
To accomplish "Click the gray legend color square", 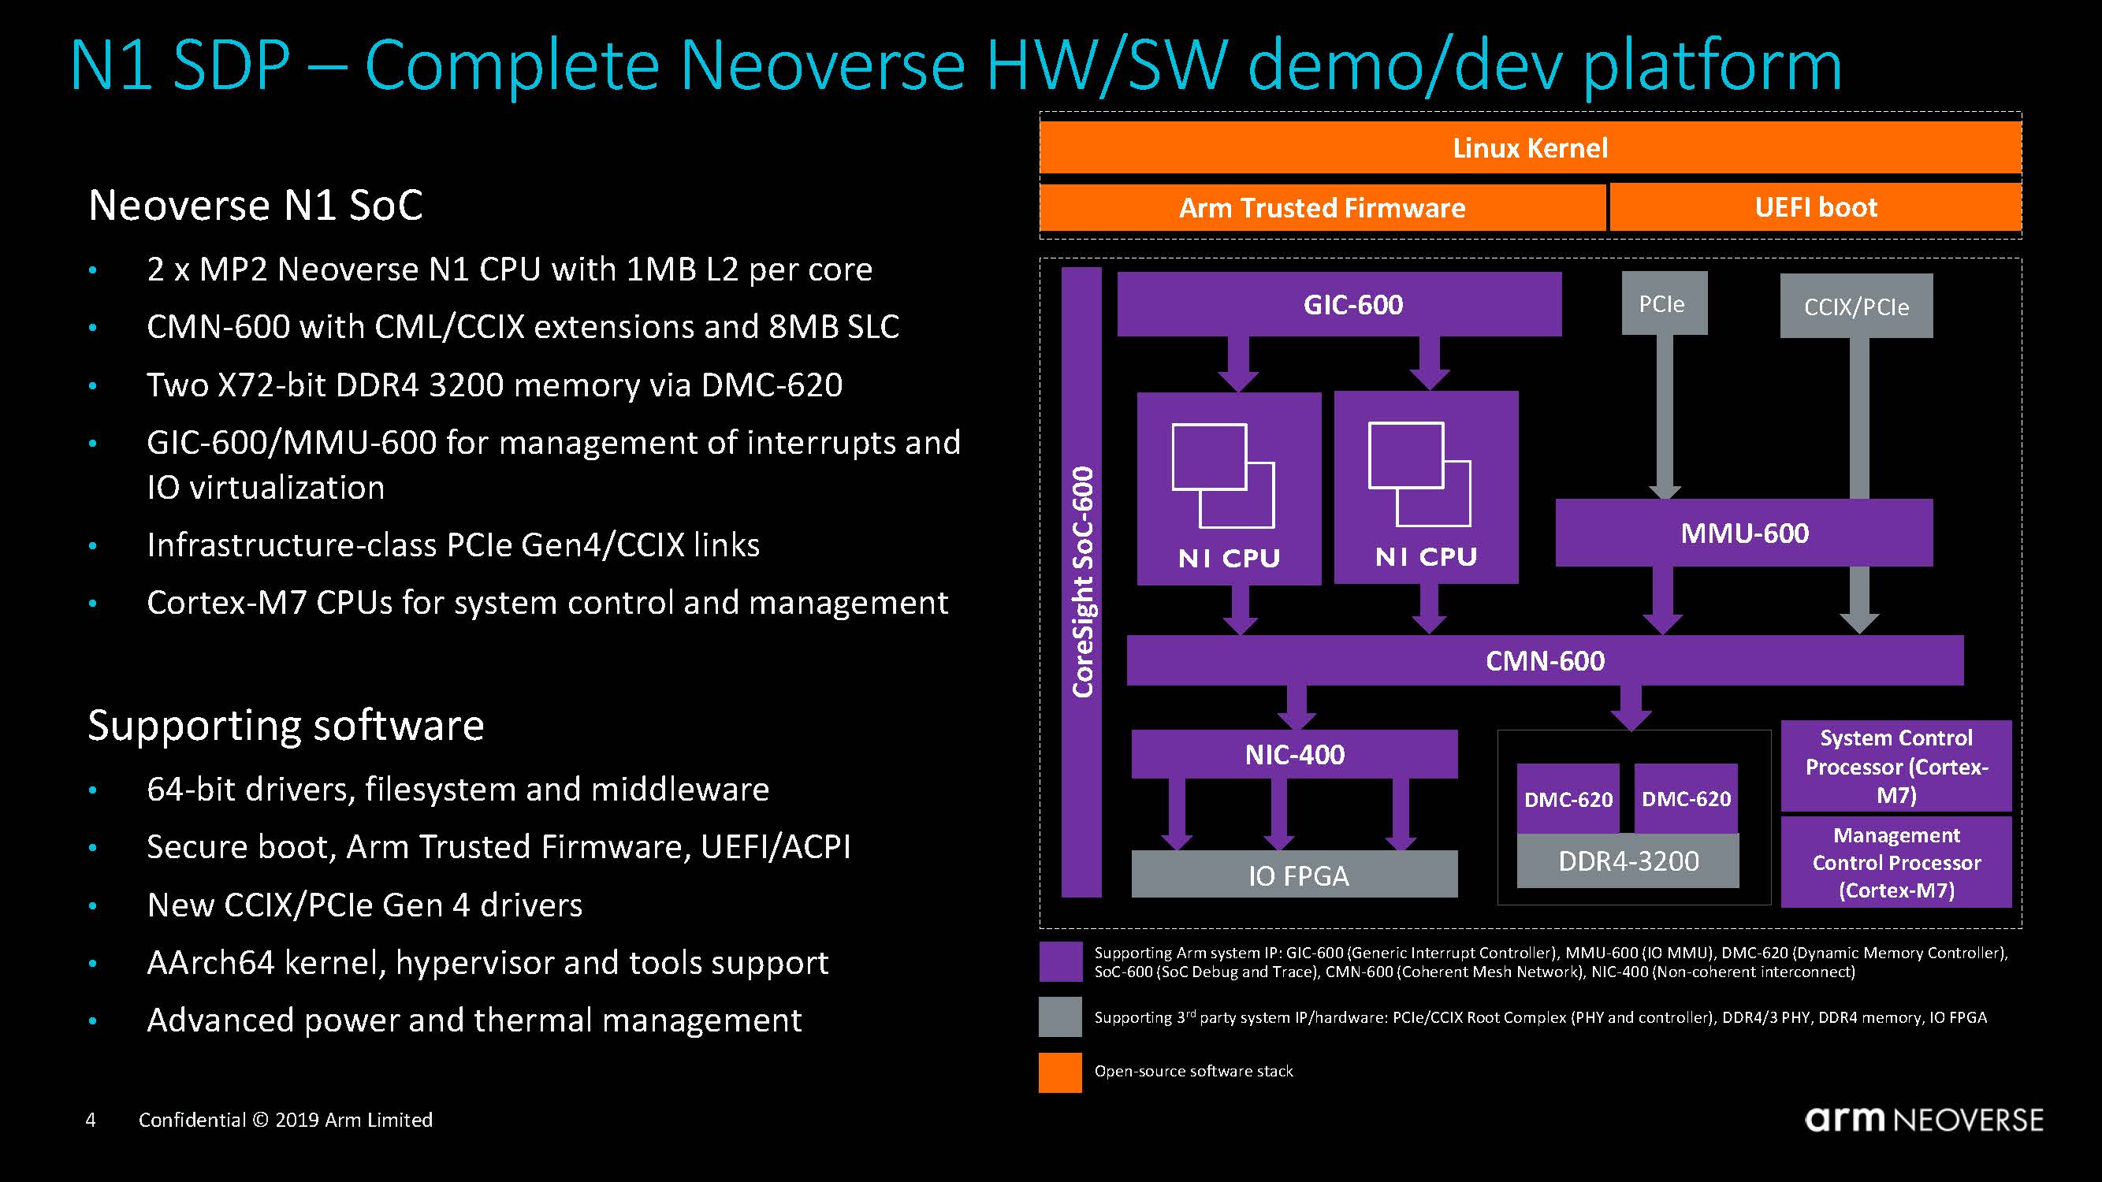I will [1060, 1017].
